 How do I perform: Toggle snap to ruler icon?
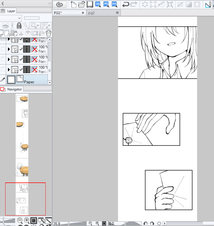(208, 5)
